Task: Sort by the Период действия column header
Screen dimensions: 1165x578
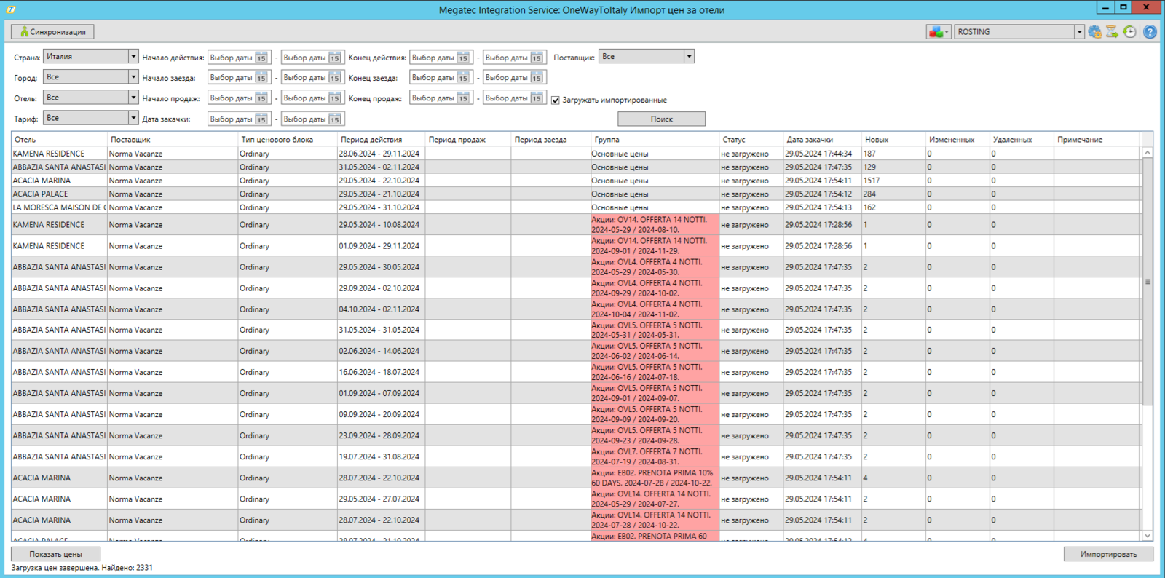Action: click(381, 139)
